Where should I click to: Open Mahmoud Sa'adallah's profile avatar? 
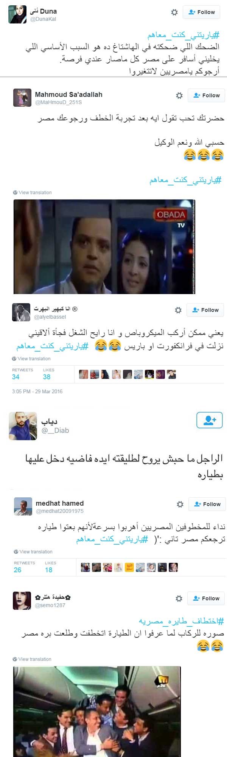pos(22,98)
